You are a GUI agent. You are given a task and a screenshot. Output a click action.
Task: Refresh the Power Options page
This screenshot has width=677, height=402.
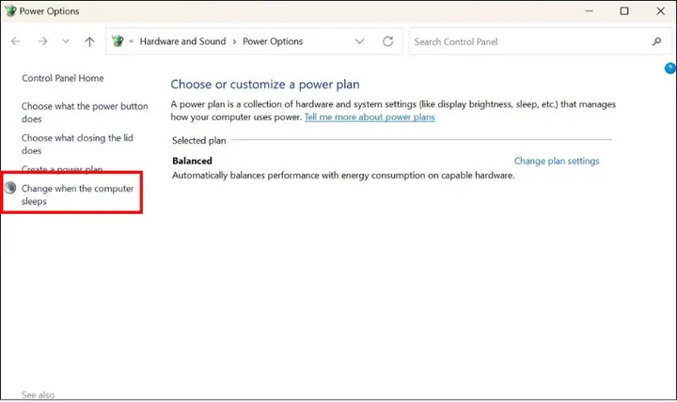pos(387,41)
